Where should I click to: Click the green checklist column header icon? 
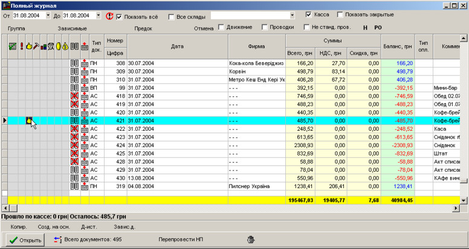click(x=12, y=46)
